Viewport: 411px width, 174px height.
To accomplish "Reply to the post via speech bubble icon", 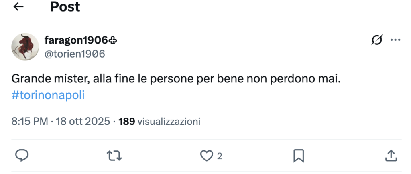I will [21, 156].
